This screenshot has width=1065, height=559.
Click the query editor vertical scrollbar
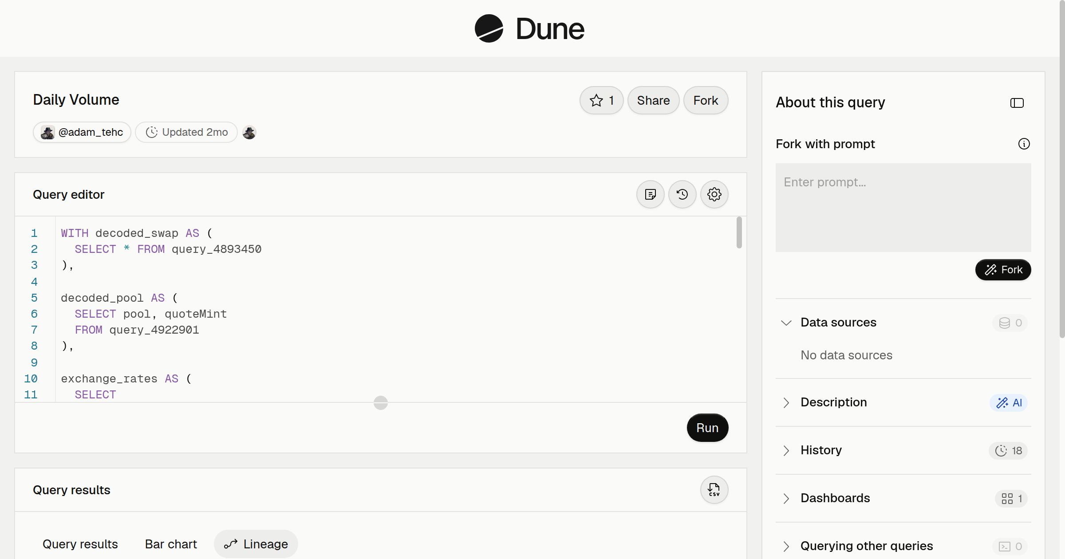(x=739, y=232)
